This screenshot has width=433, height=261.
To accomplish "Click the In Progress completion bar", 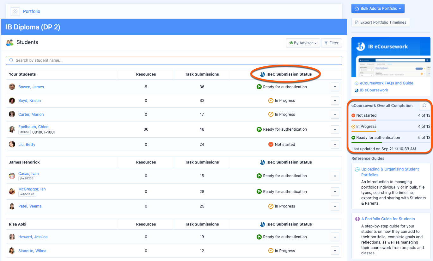I will 391,131.
